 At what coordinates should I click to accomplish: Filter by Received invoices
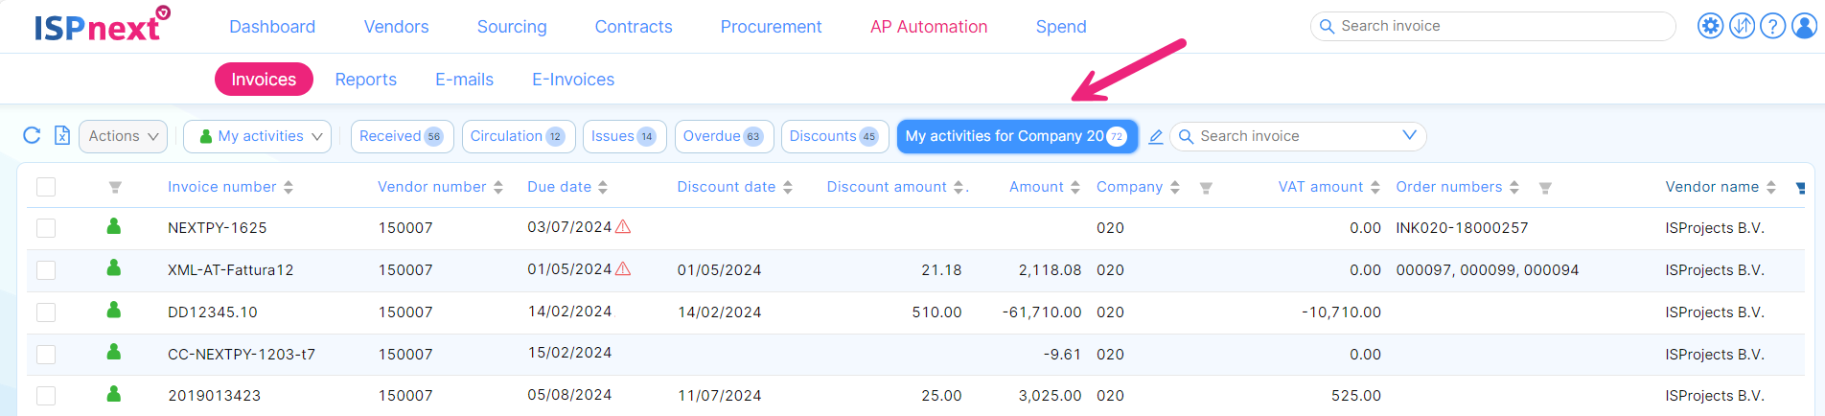tap(402, 136)
